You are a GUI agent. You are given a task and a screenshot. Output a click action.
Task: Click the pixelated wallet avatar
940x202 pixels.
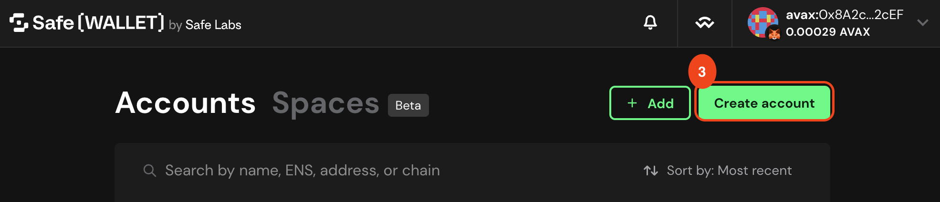(762, 22)
